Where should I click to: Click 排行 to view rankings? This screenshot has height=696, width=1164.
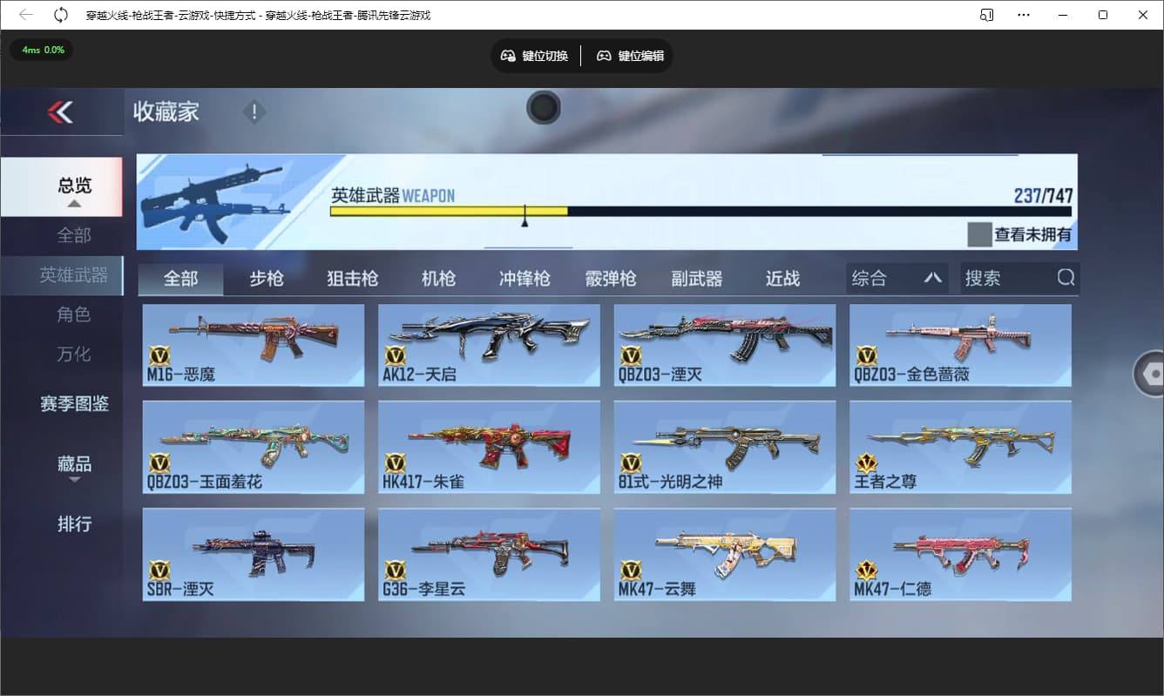74,524
